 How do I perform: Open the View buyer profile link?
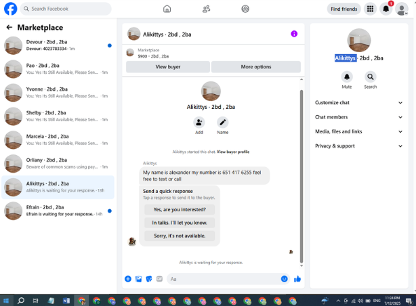tap(233, 152)
